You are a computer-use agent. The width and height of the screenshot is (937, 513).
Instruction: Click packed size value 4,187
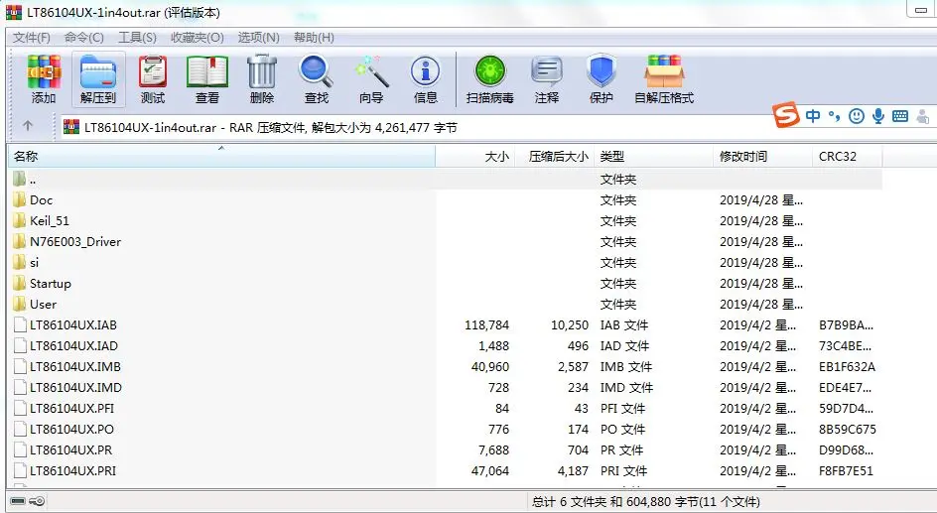tap(573, 471)
